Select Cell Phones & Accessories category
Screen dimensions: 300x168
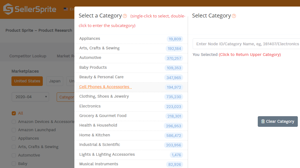coord(104,87)
